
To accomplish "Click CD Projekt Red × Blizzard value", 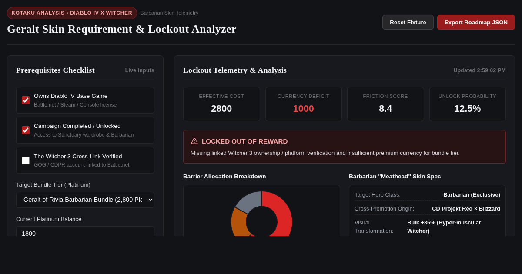I will 466,208.
